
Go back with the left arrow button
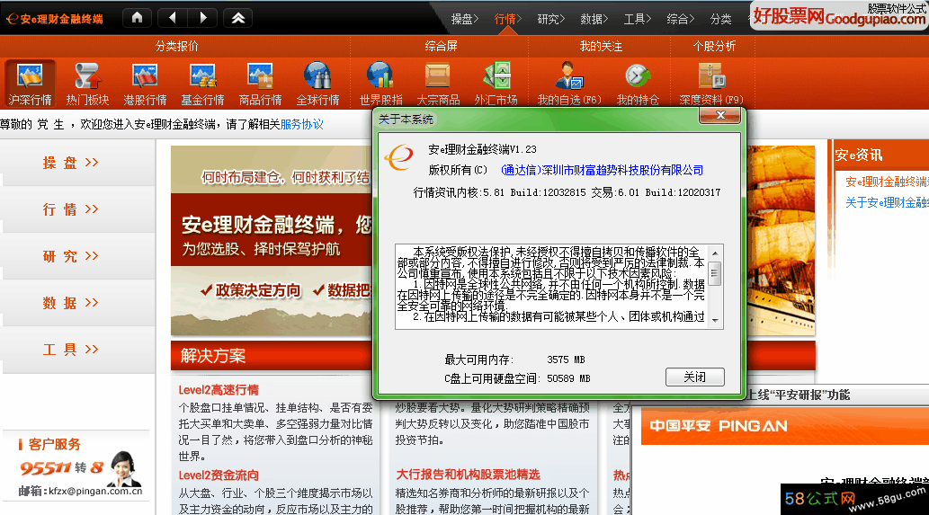(x=173, y=18)
